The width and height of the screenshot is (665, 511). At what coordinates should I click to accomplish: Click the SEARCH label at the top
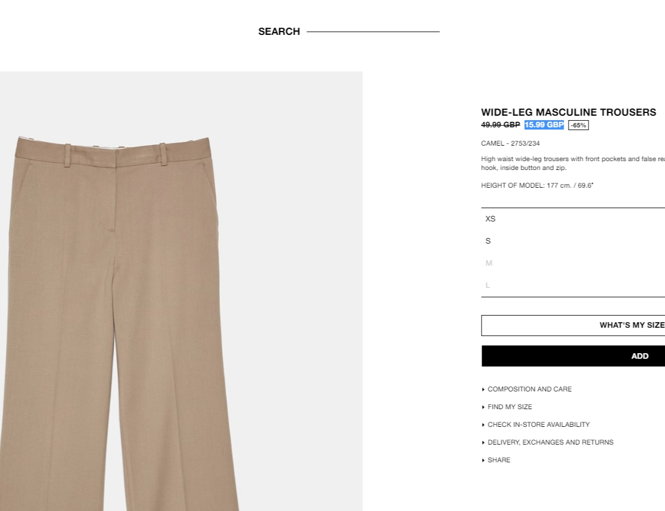tap(279, 32)
